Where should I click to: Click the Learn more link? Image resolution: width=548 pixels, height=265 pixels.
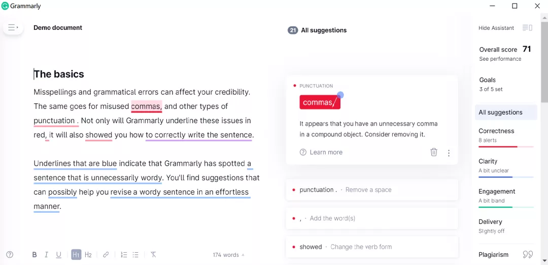click(326, 152)
